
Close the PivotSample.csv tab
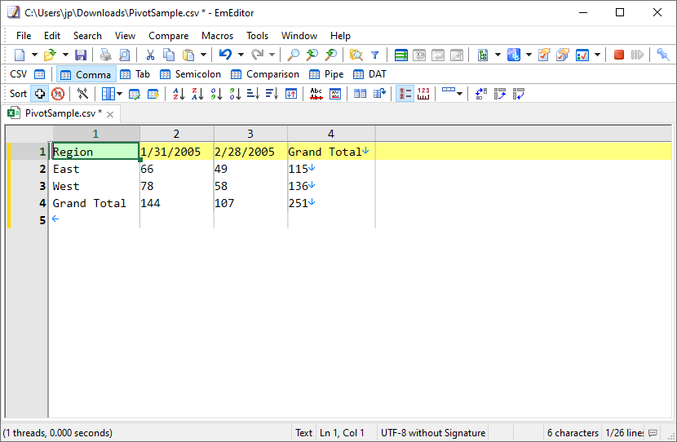pyautogui.click(x=110, y=114)
